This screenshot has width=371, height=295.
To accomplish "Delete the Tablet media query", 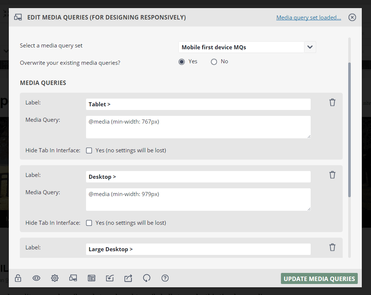I will click(x=332, y=102).
